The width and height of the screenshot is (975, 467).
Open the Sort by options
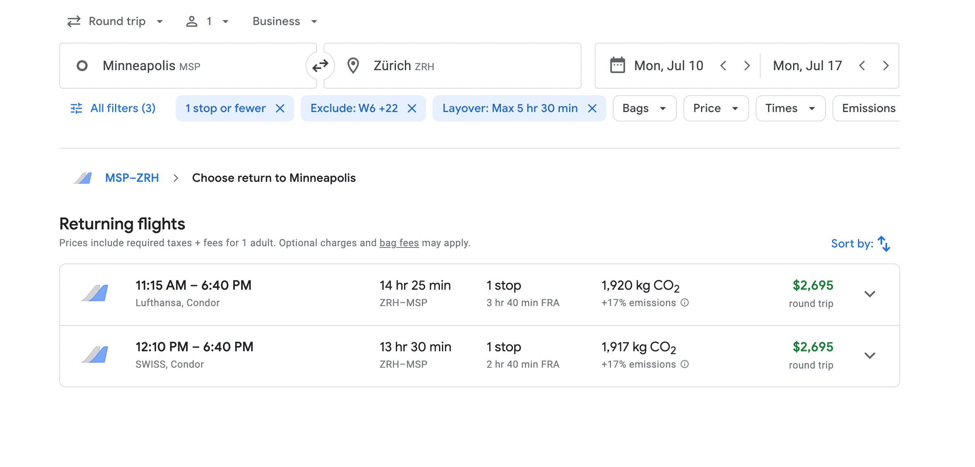click(x=860, y=244)
